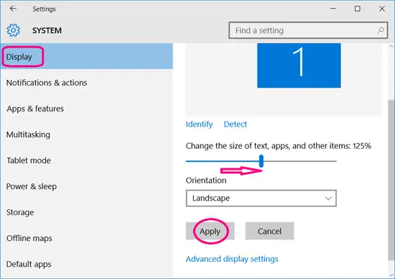Click the back arrow icon
This screenshot has height=279, width=395.
(13, 9)
